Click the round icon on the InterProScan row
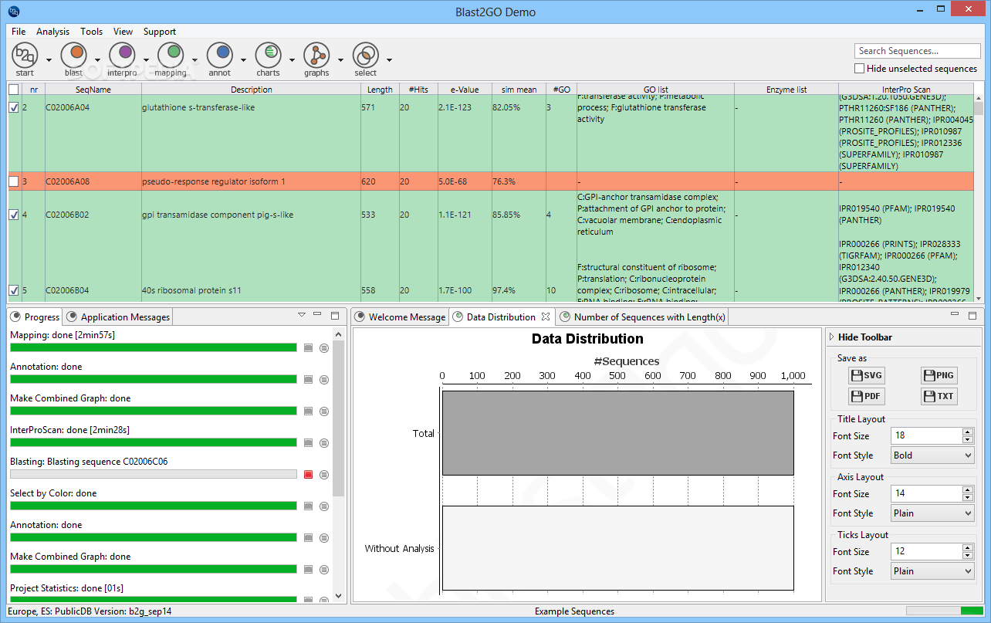The image size is (991, 623). [323, 443]
